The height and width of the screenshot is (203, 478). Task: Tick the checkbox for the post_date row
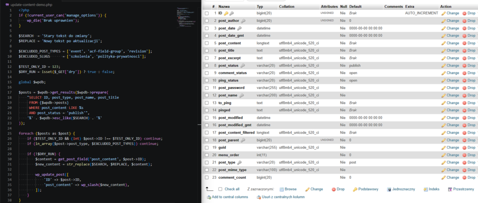coord(207,28)
